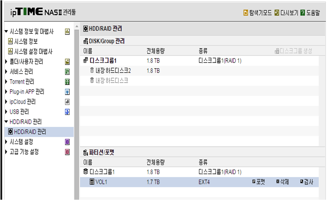Click the ipCloud 관리 cloud icon
Viewport: 329px width, 200px height.
pos(67,102)
